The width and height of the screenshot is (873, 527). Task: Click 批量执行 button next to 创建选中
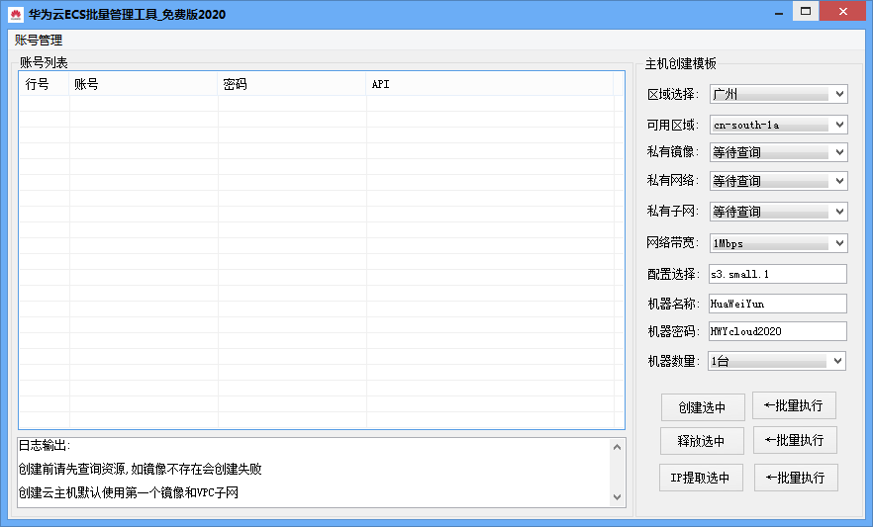click(x=794, y=405)
